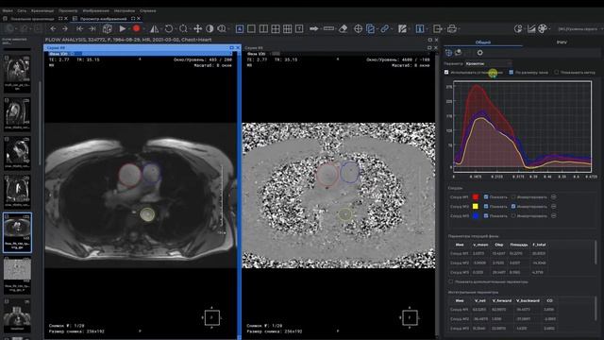604x340 pixels.
Task: Toggle show additional parameters checkbox
Action: click(x=451, y=281)
